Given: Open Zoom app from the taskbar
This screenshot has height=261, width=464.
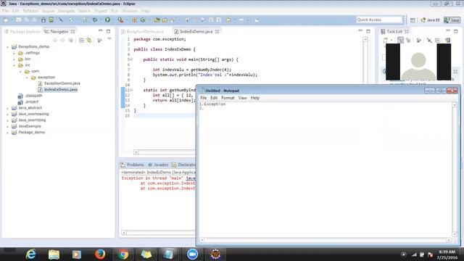Looking at the screenshot, I should (x=192, y=254).
